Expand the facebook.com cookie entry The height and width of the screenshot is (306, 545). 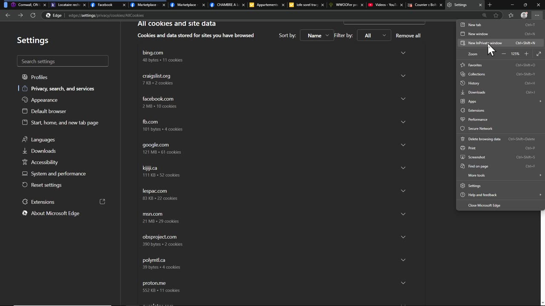(403, 99)
